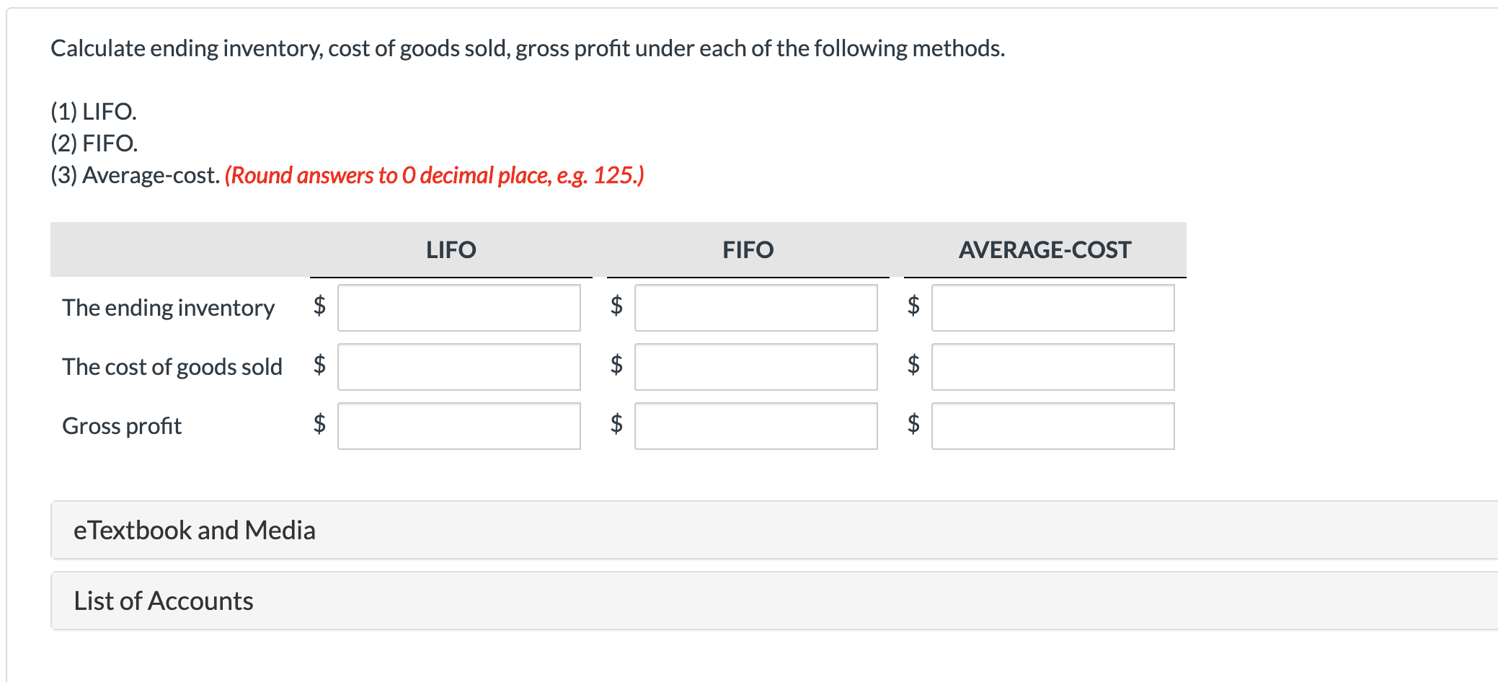Click the Average-cost ending inventory input field
The height and width of the screenshot is (682, 1498).
(1052, 308)
